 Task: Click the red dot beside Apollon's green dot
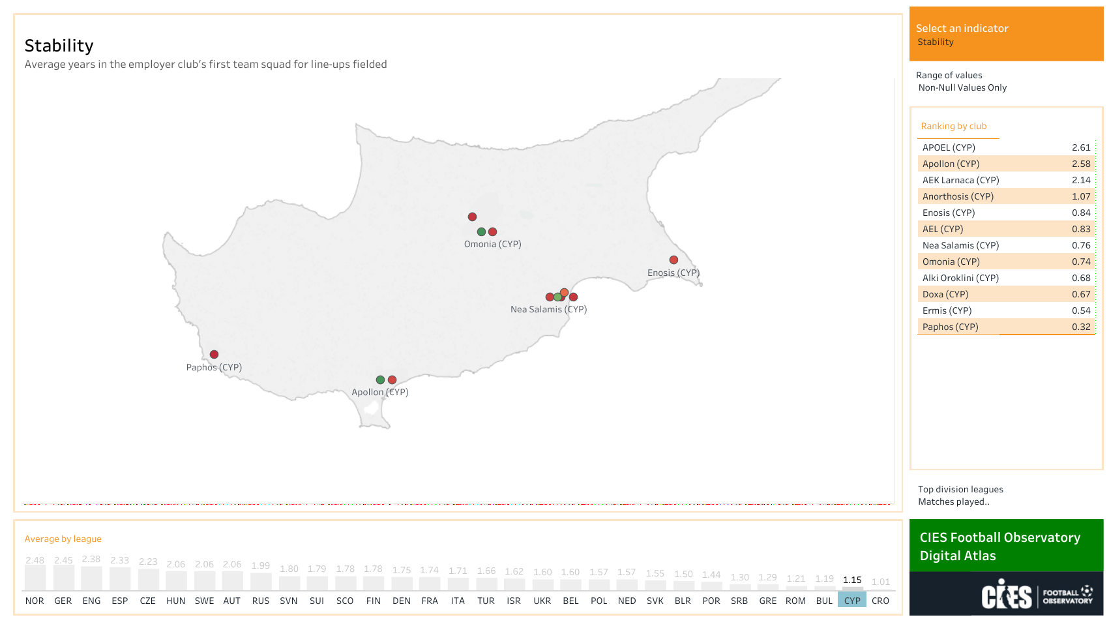pos(392,380)
